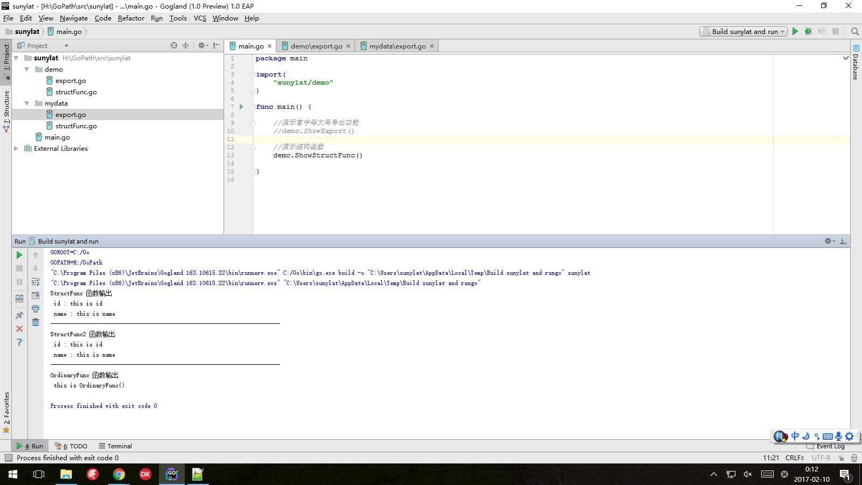Open Task View on taskbar
The width and height of the screenshot is (862, 485).
click(39, 474)
